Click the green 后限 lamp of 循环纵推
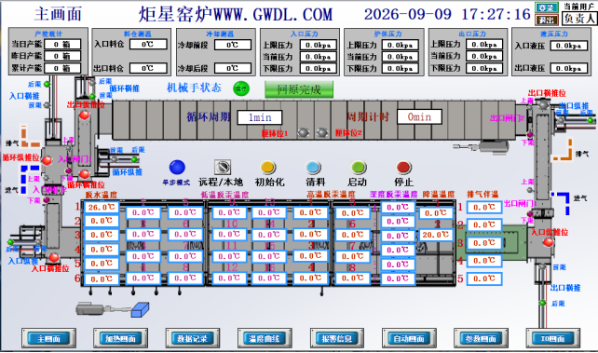This screenshot has height=353, width=598. [x=134, y=159]
